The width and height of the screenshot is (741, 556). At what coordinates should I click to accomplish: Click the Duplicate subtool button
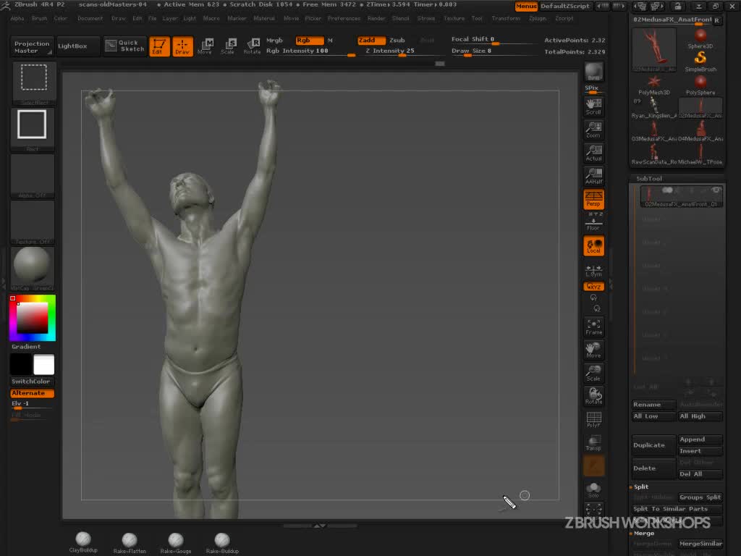click(x=653, y=445)
